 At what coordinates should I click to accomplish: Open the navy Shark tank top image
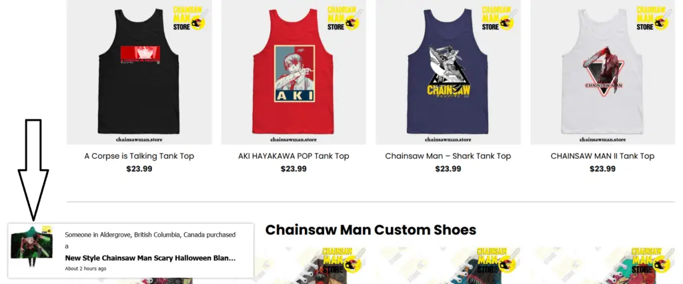tap(448, 72)
